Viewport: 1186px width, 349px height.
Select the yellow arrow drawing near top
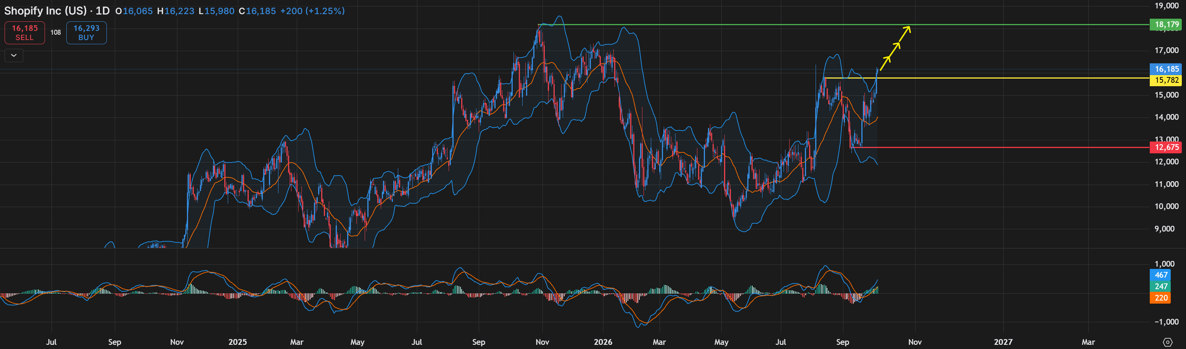[895, 48]
